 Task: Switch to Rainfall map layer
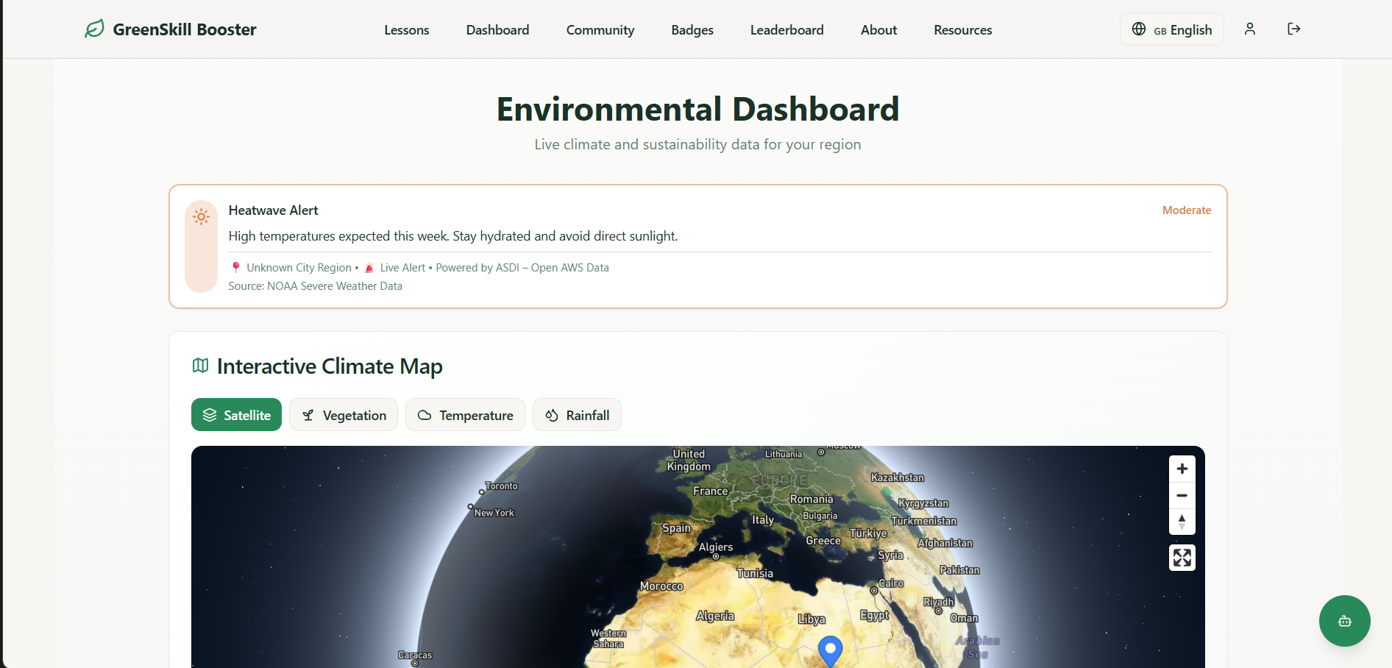point(577,415)
